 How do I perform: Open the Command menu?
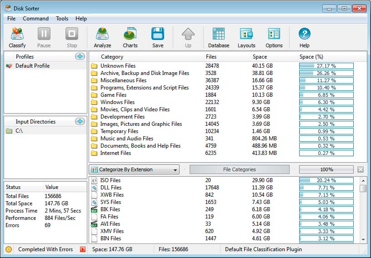[36, 19]
